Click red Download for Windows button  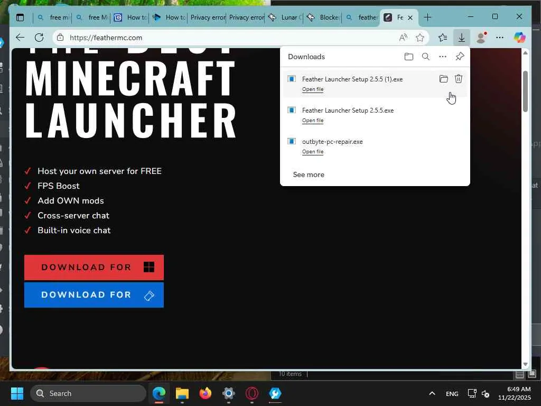94,267
